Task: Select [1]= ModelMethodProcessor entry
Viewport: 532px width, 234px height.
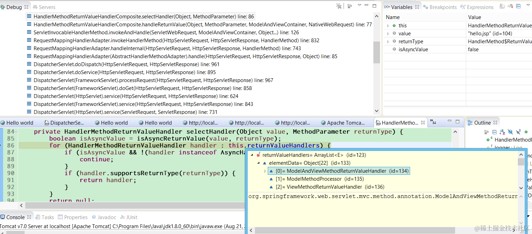Action: point(317,179)
